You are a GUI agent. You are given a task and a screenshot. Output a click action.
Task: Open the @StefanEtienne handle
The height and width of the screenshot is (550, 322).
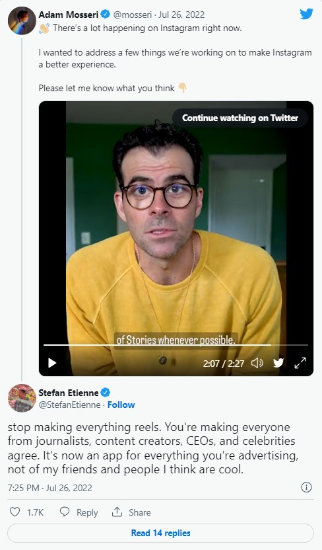click(69, 405)
